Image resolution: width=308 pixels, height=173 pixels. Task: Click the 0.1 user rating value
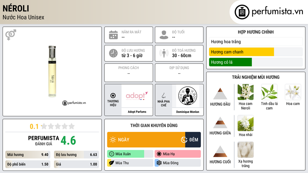pos(34,126)
